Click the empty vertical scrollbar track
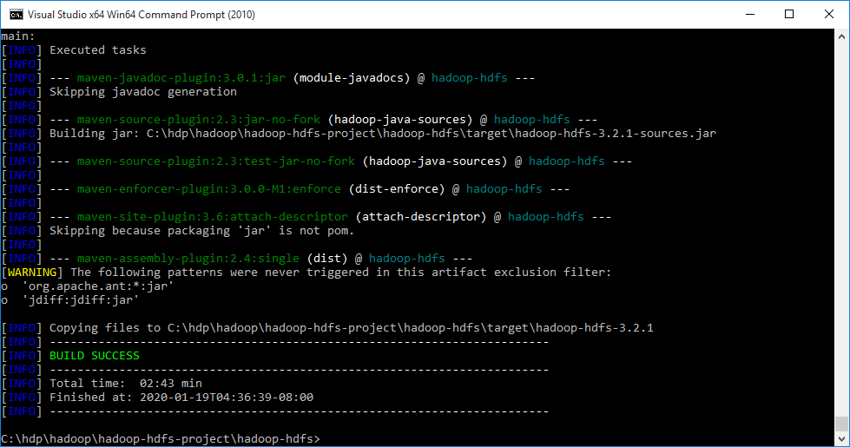The image size is (850, 447). (x=841, y=227)
